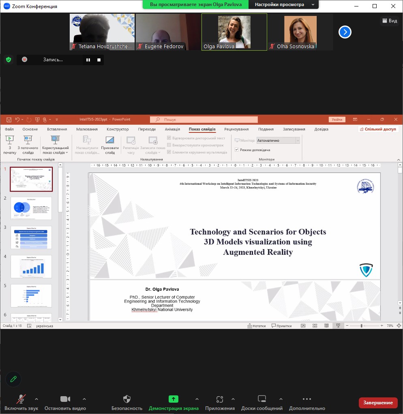
Task: Show next participants with blue arrow
Action: 345,32
